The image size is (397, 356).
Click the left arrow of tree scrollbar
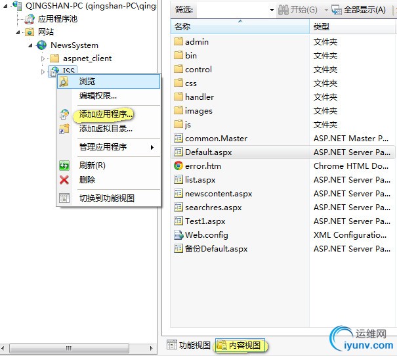click(x=3, y=348)
